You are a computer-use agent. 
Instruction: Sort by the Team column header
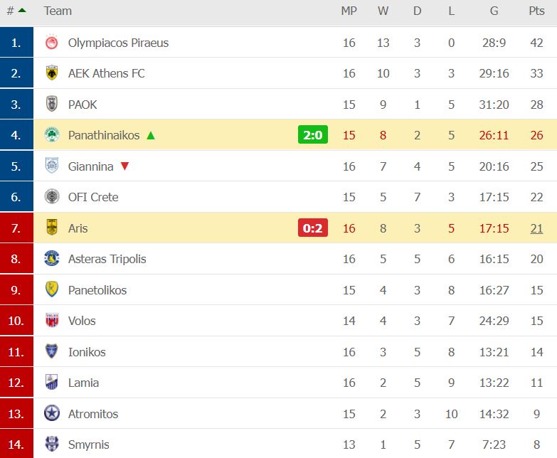(58, 11)
